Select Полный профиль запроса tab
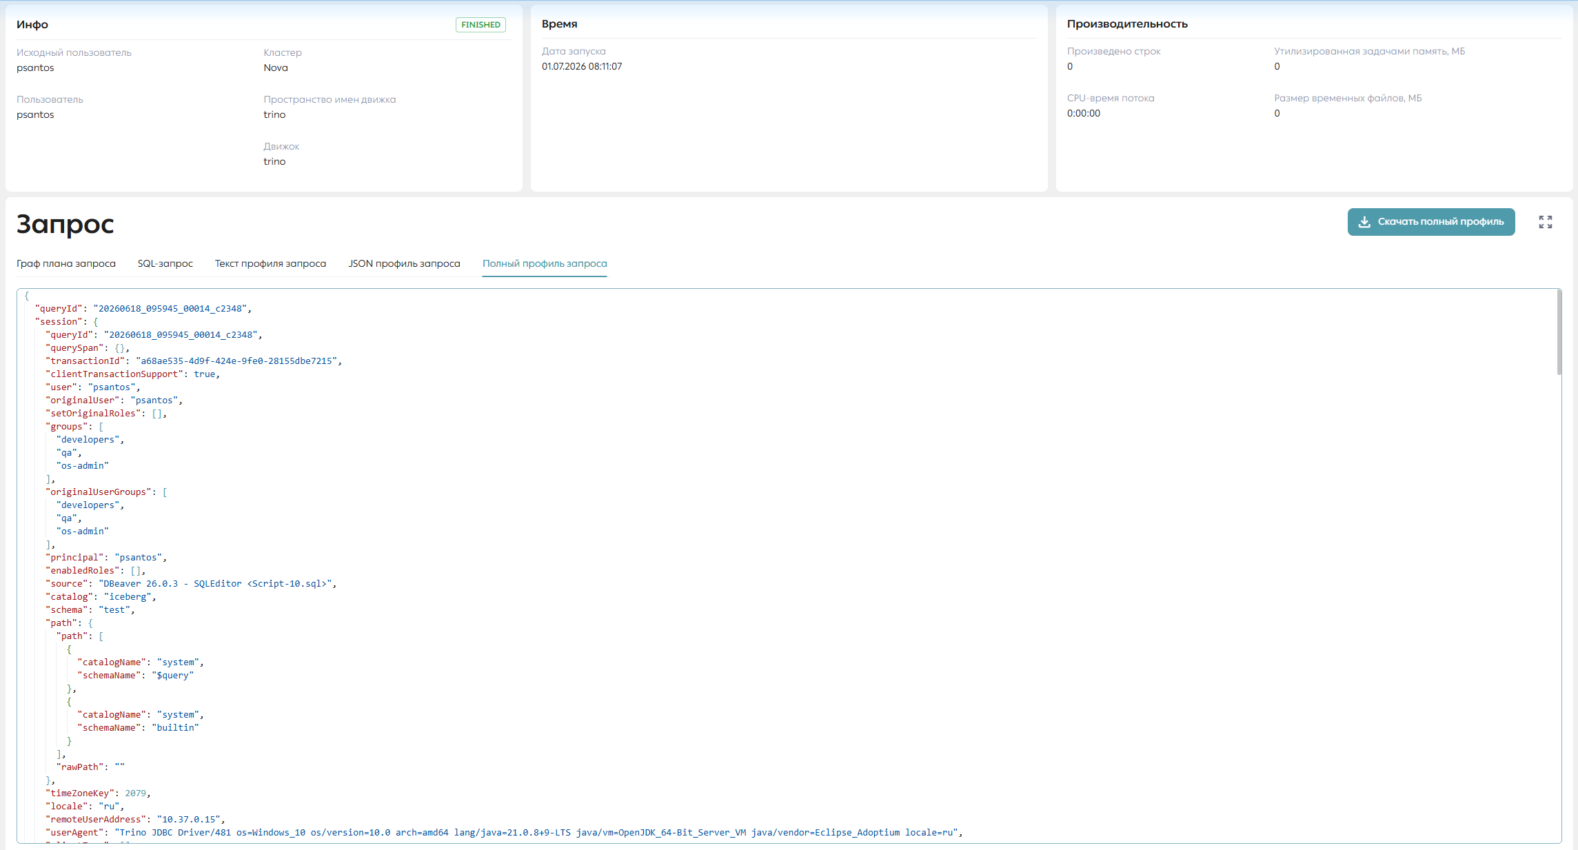The image size is (1578, 850). pos(545,263)
